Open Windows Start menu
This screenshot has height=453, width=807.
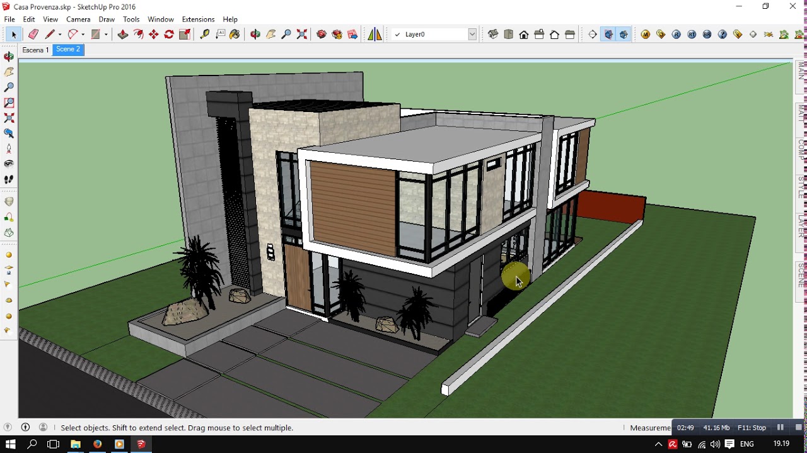coord(10,444)
